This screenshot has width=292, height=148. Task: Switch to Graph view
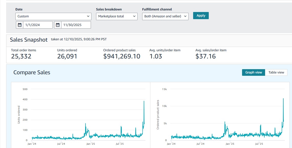coord(253,72)
